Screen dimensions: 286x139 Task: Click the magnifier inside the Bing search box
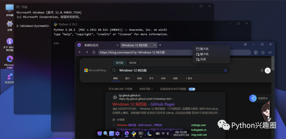coord(114,70)
